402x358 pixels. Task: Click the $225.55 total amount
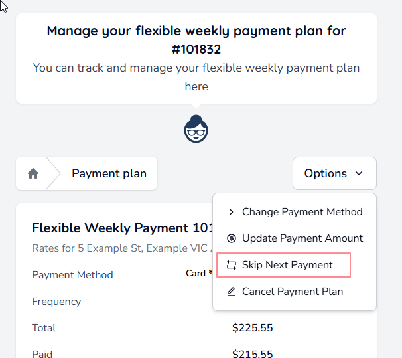252,327
